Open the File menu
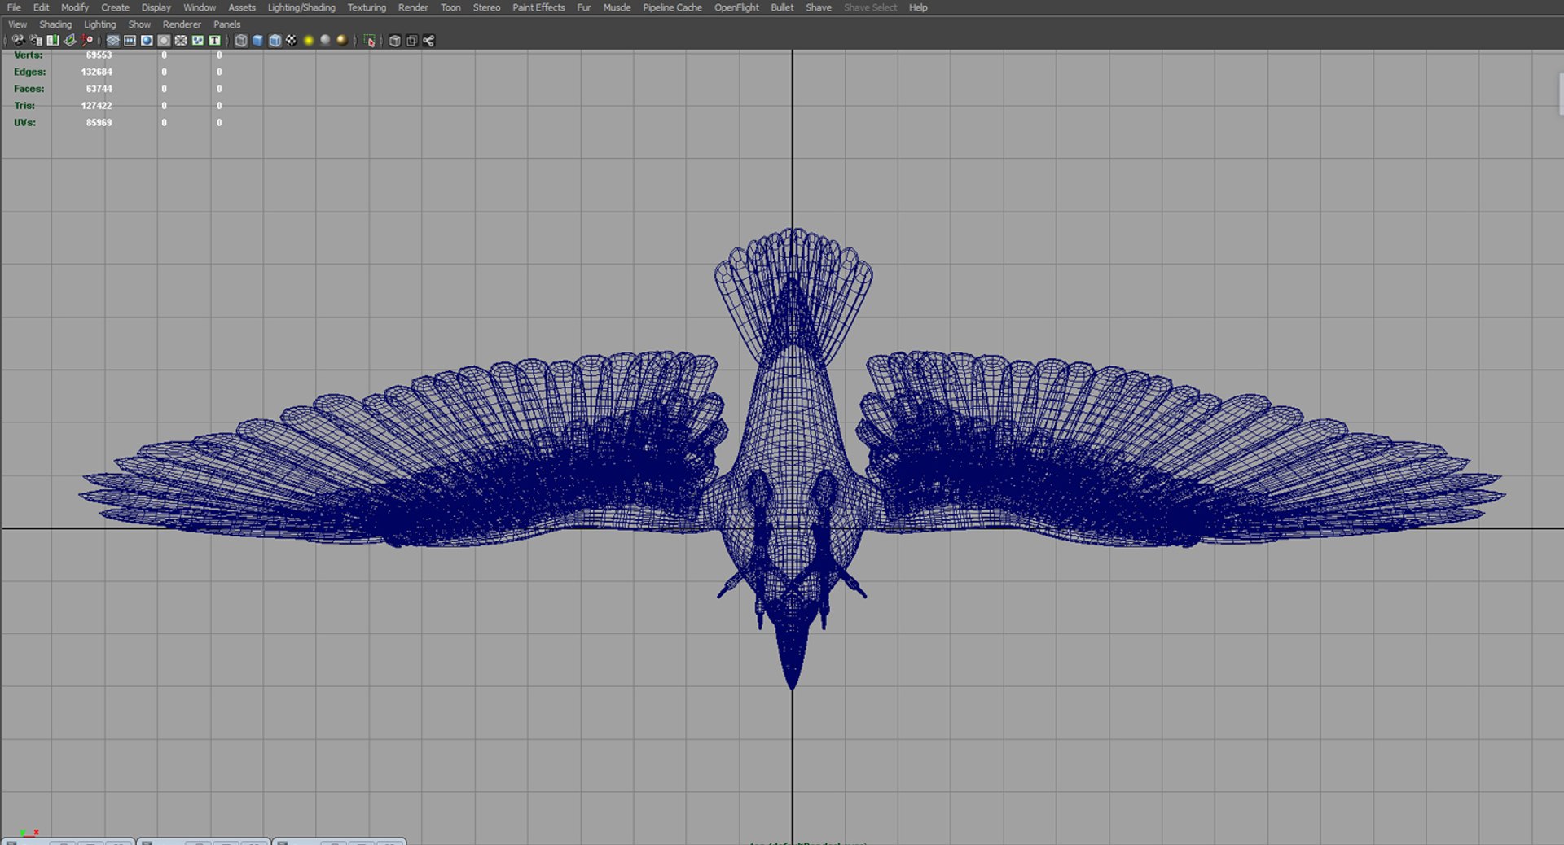Screen dimensions: 1564x845 (14, 7)
